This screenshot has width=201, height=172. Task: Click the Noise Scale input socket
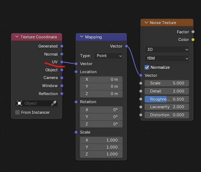(x=141, y=83)
